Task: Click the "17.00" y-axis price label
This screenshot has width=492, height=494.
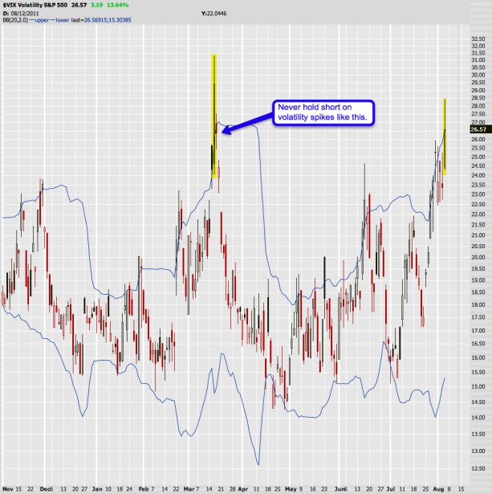Action: [x=478, y=330]
